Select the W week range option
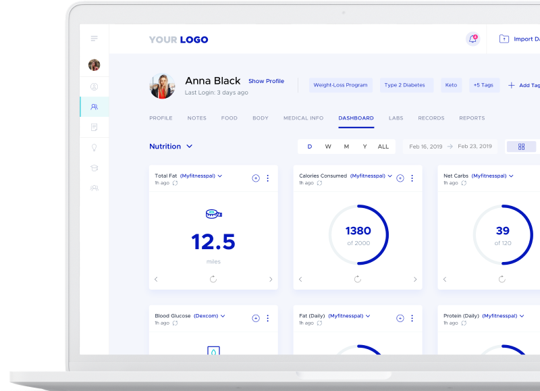 328,147
